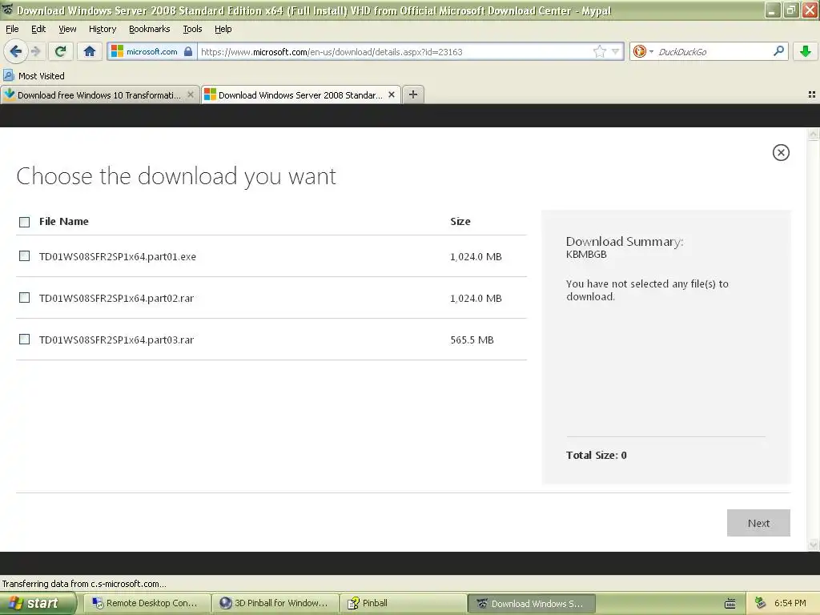Open the home page via the house icon
820x615 pixels.
pos(90,51)
